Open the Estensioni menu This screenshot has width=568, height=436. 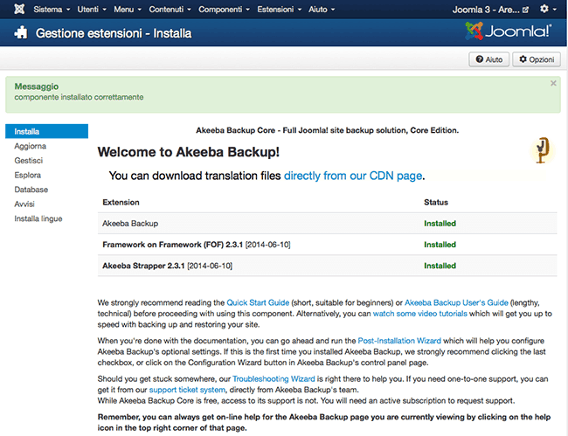(x=280, y=10)
